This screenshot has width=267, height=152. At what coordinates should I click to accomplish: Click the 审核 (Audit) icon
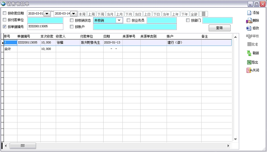(249, 36)
